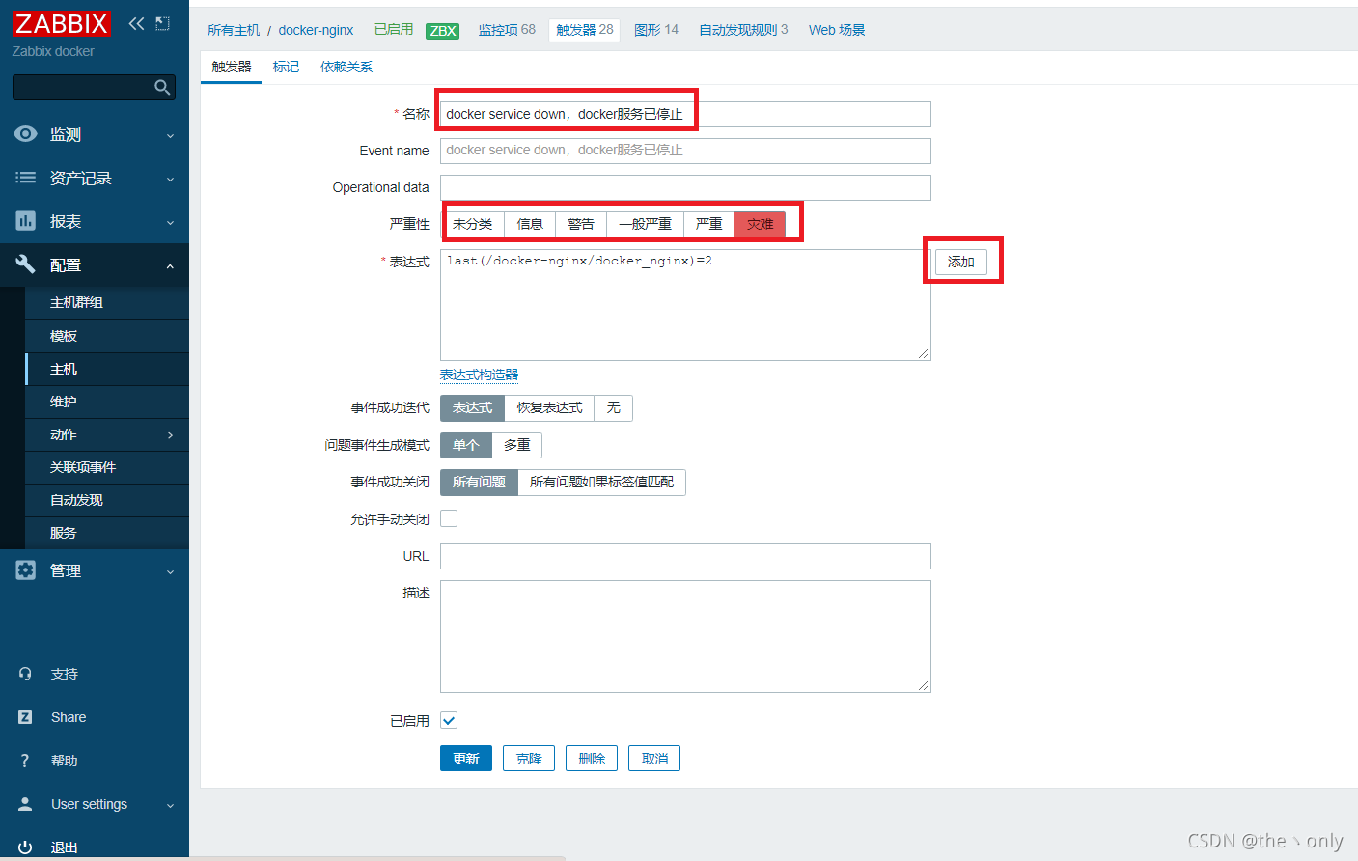Click the 更新 button
Viewport: 1358px width, 861px height.
click(x=466, y=759)
